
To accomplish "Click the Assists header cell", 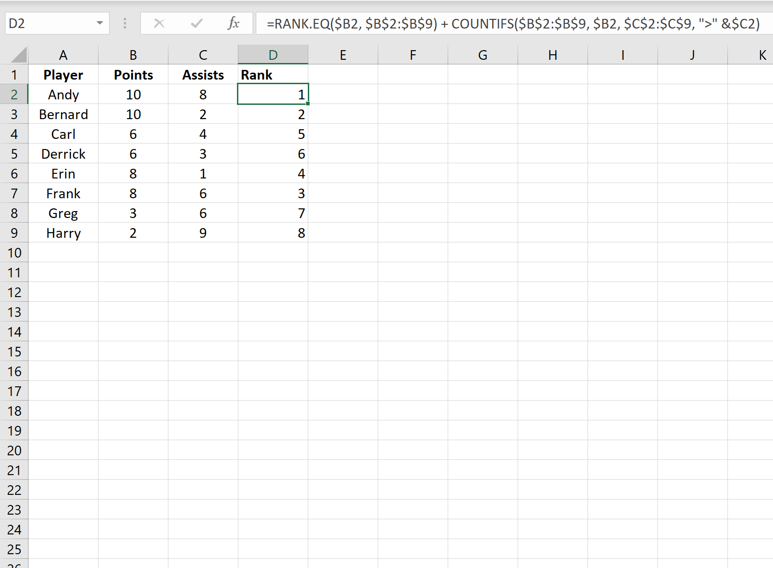I will point(203,75).
